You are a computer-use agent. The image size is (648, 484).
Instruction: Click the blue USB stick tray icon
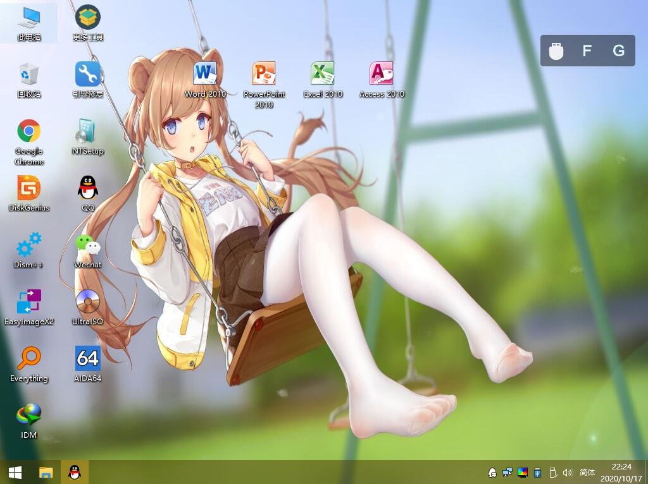(538, 473)
